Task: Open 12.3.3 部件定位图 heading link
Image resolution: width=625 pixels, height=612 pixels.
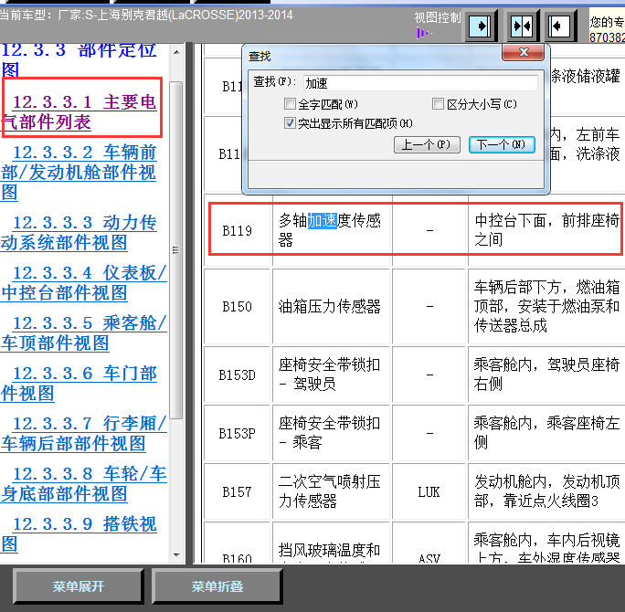Action: coord(79,59)
